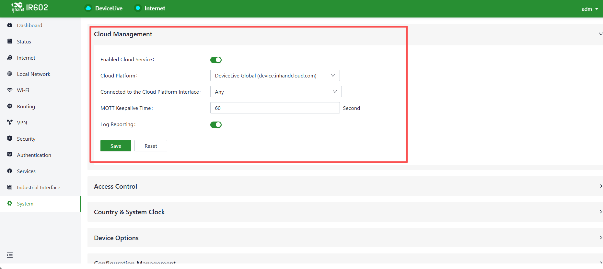Save the cloud management settings

[x=116, y=146]
